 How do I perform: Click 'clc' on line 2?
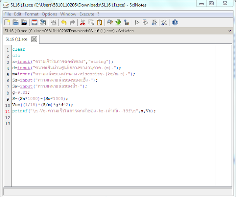(x=16, y=55)
